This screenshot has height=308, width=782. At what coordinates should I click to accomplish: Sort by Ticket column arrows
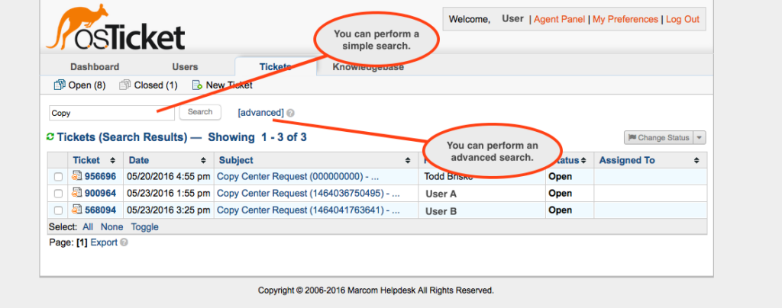(x=113, y=161)
